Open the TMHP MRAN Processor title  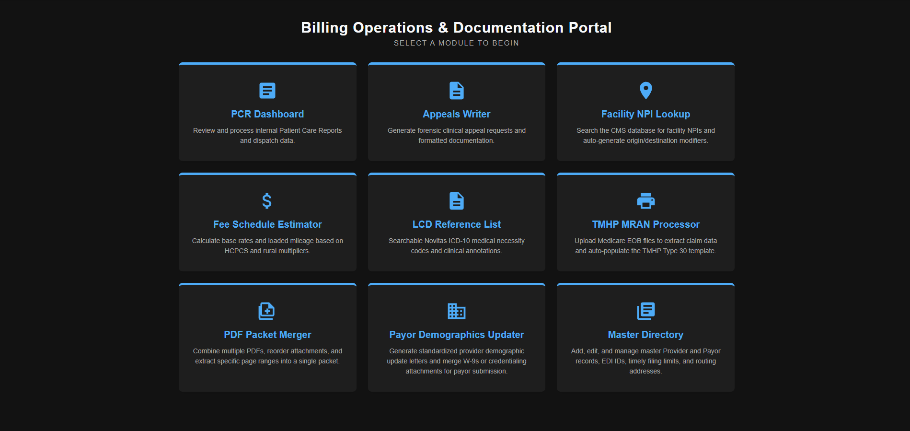(x=646, y=224)
